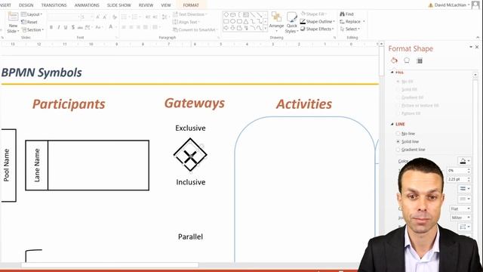
Task: Open the Layout dropdown
Action: 32,14
